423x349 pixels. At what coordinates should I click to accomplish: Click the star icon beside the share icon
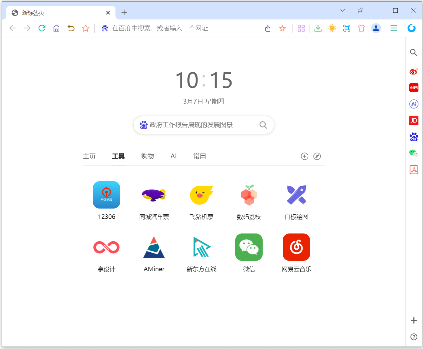tap(282, 28)
